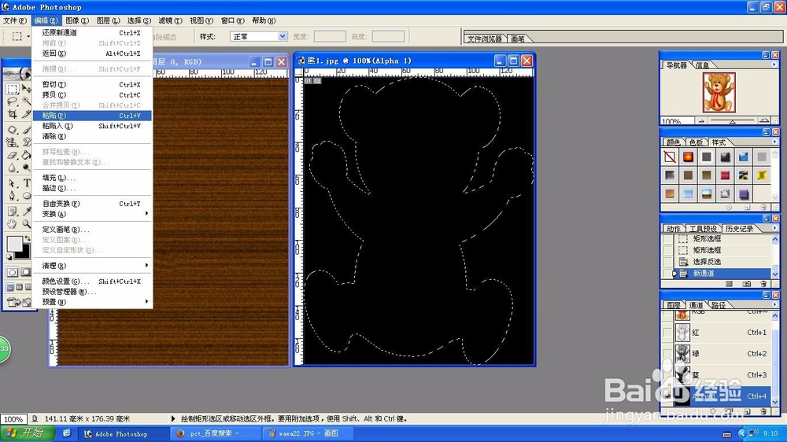Delete current state trash in History panel
The width and height of the screenshot is (787, 442).
(x=763, y=284)
